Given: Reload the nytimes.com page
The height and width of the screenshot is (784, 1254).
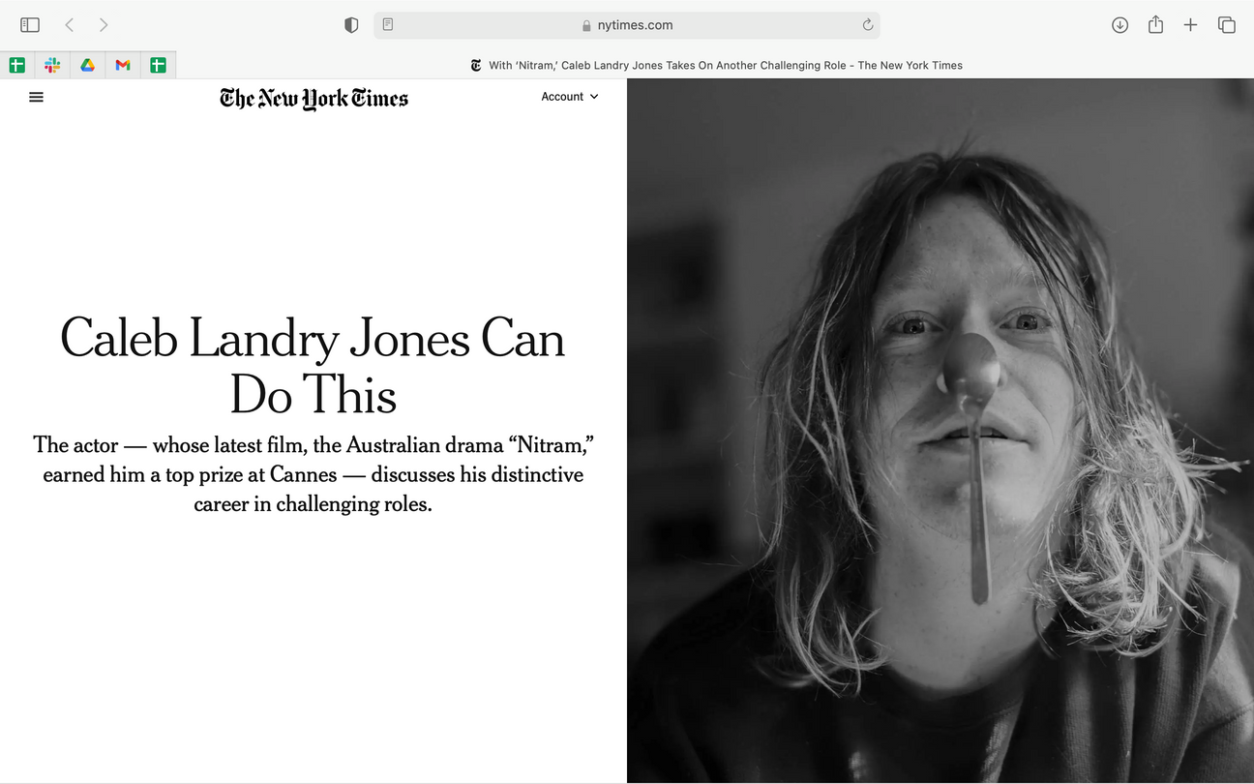Looking at the screenshot, I should point(868,25).
